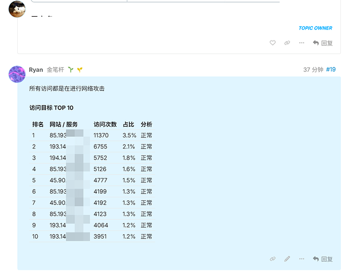357x278 pixels.
Task: Click the 网站 / 服务 column header
Action: point(63,125)
